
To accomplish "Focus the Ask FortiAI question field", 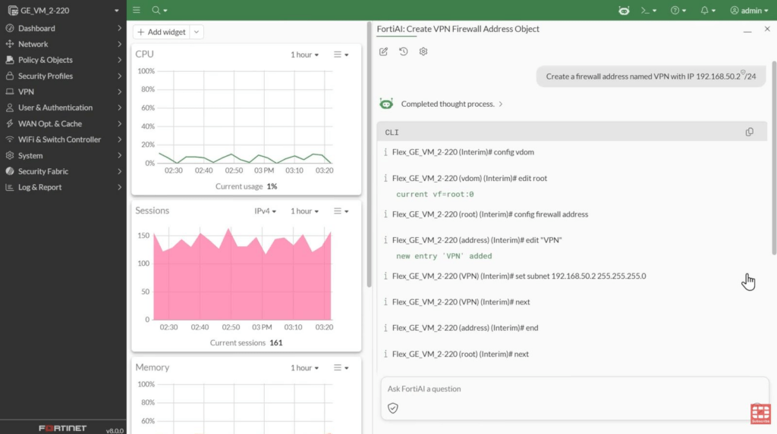I will point(575,389).
